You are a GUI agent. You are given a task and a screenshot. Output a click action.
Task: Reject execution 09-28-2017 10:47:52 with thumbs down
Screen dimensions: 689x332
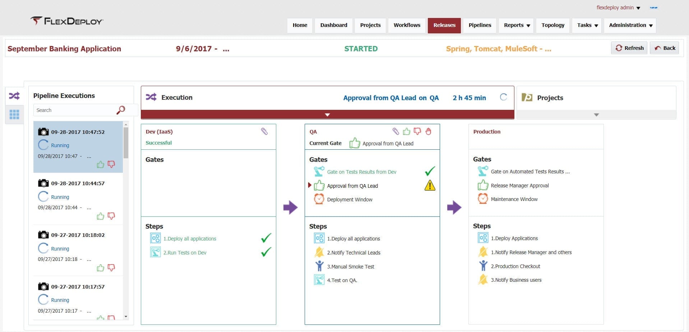[x=111, y=164]
